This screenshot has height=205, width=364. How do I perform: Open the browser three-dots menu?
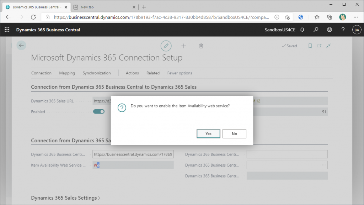355,17
